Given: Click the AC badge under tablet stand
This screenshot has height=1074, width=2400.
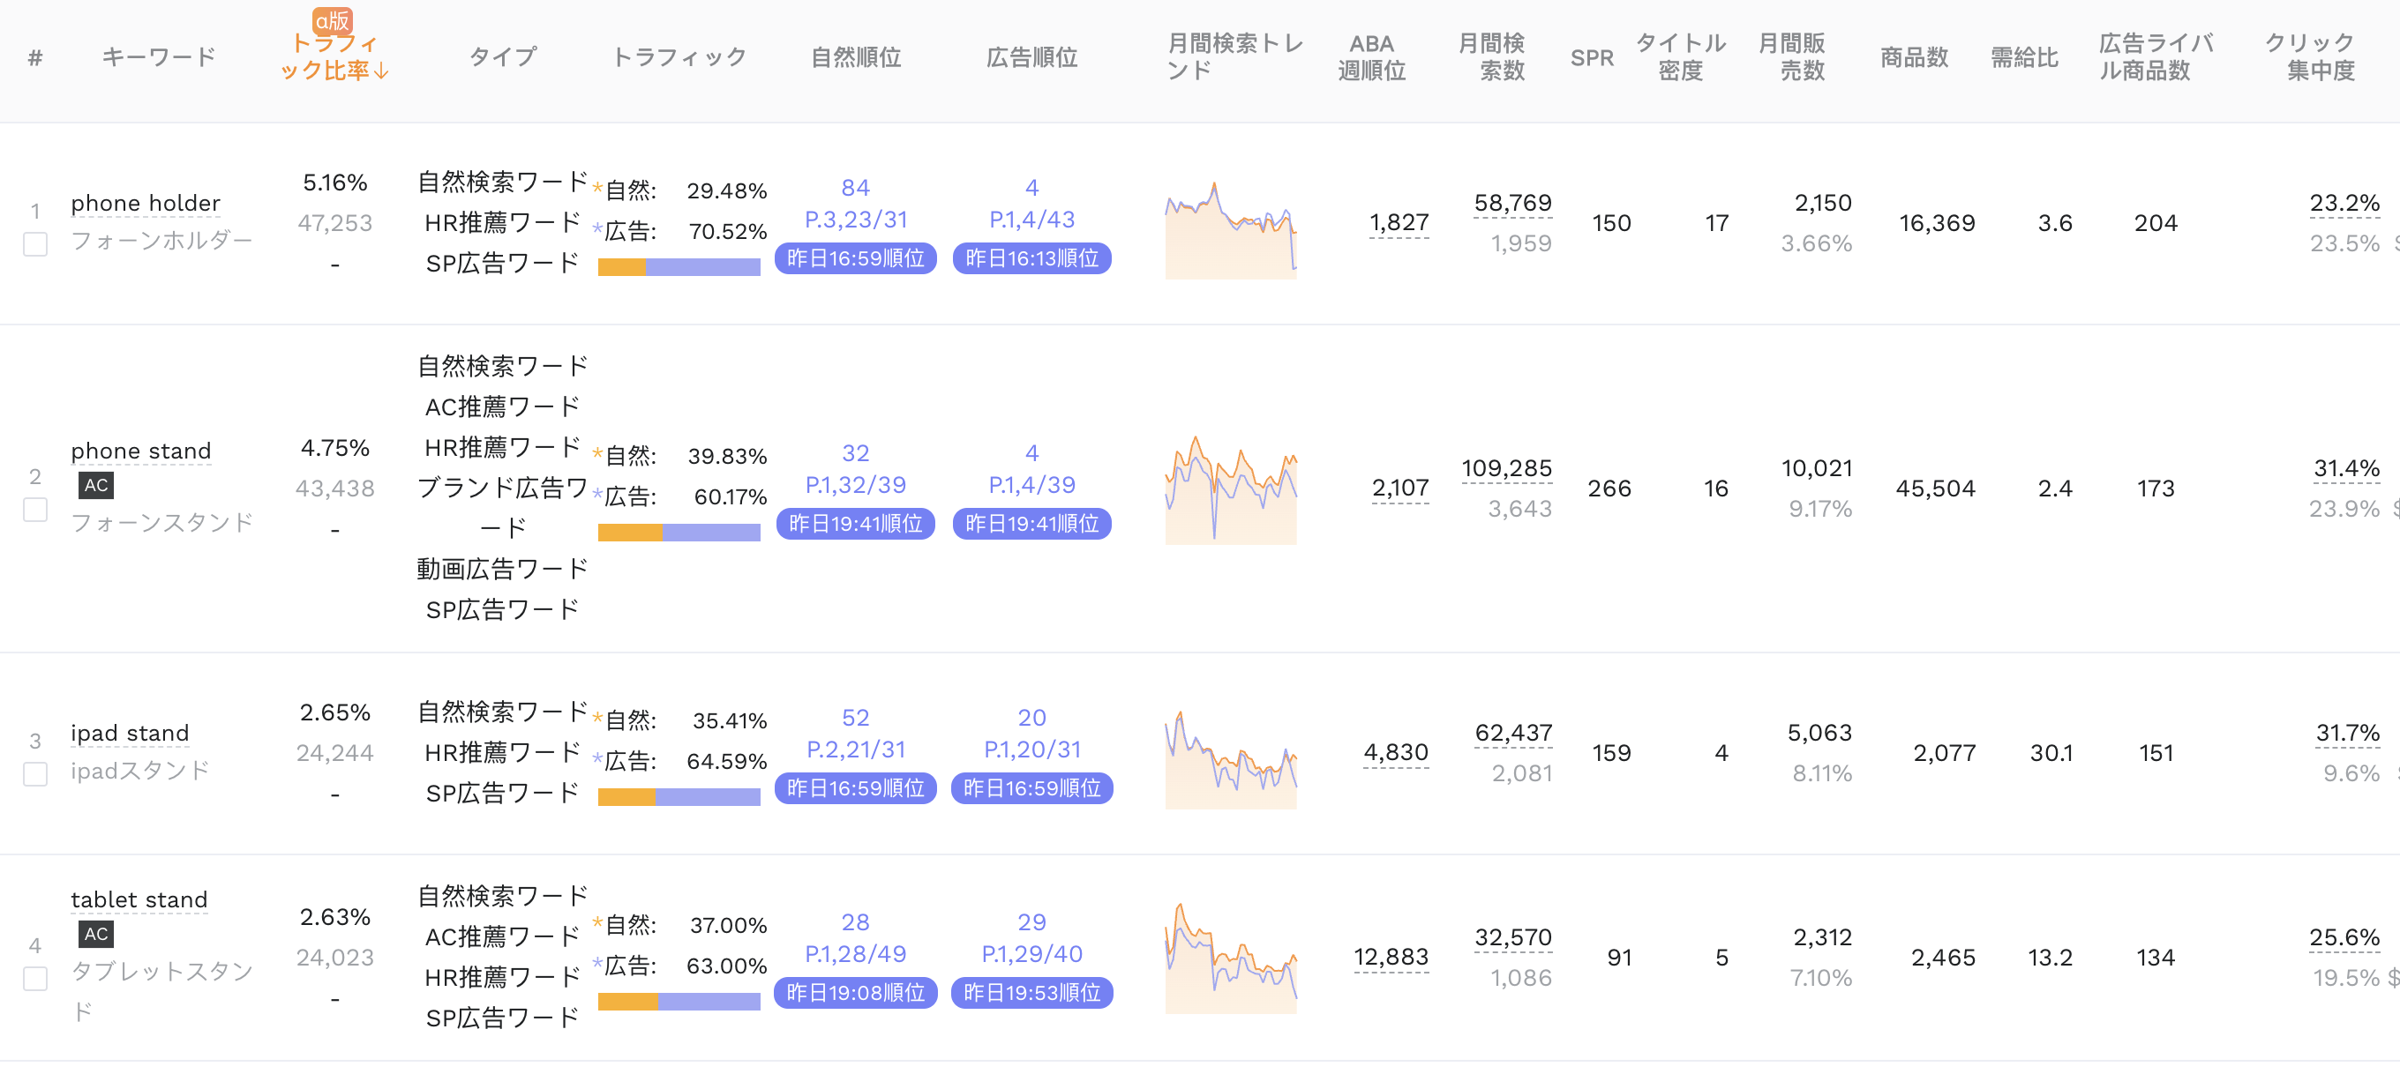Looking at the screenshot, I should [96, 935].
